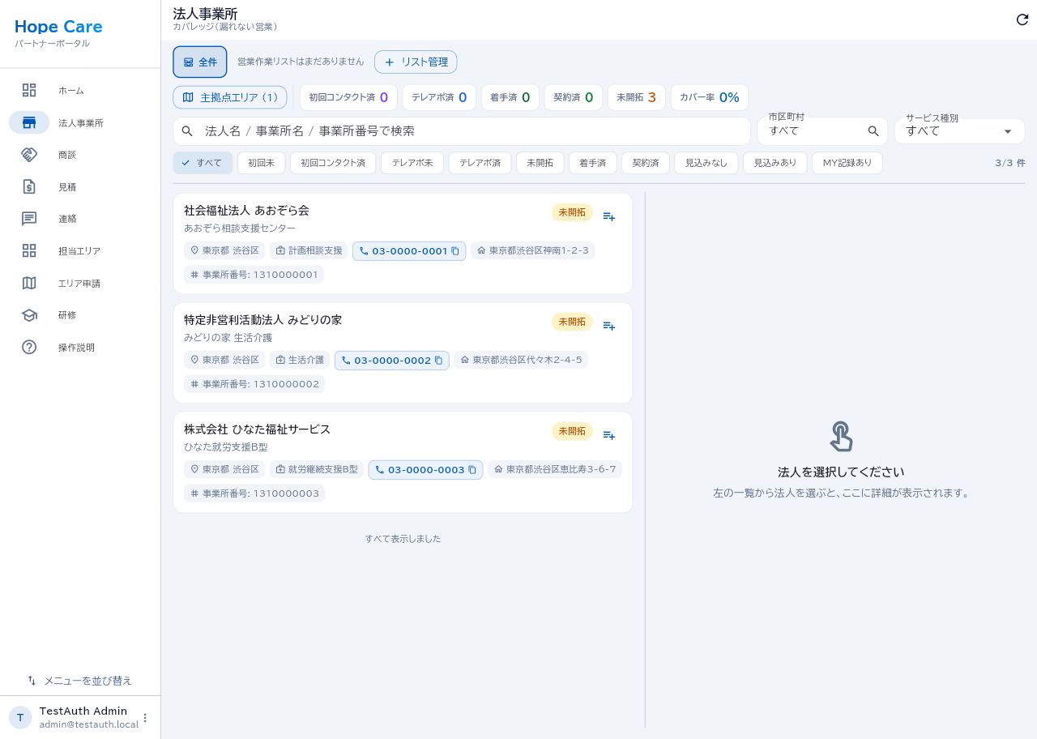Click the エリア申請 map icon
Screen dimensions: 1037x739
[29, 283]
